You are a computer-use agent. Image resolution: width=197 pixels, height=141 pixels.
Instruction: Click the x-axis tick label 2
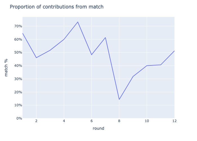[x=36, y=121]
